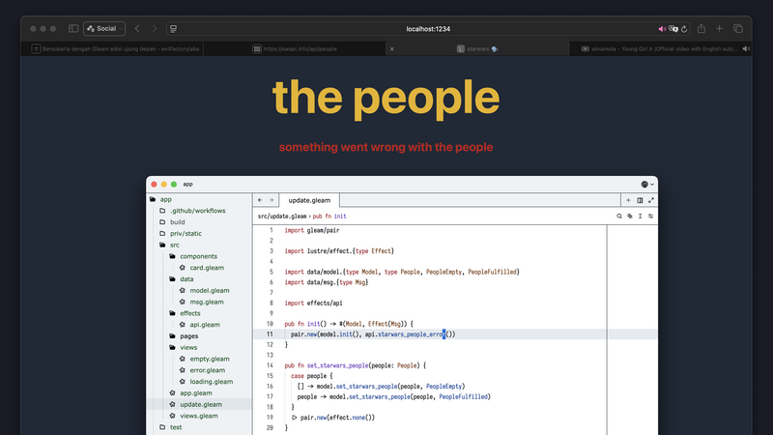
Task: Close the starwars tab
Action: click(x=392, y=49)
